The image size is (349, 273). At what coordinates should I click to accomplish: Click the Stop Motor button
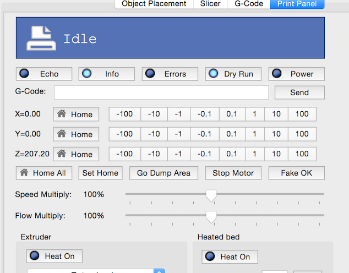click(233, 173)
